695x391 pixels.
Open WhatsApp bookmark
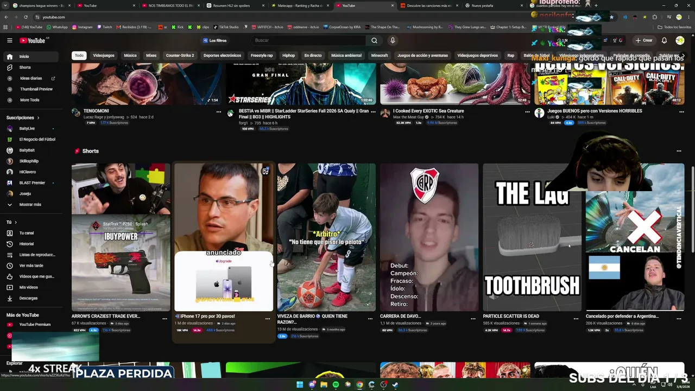(x=57, y=27)
